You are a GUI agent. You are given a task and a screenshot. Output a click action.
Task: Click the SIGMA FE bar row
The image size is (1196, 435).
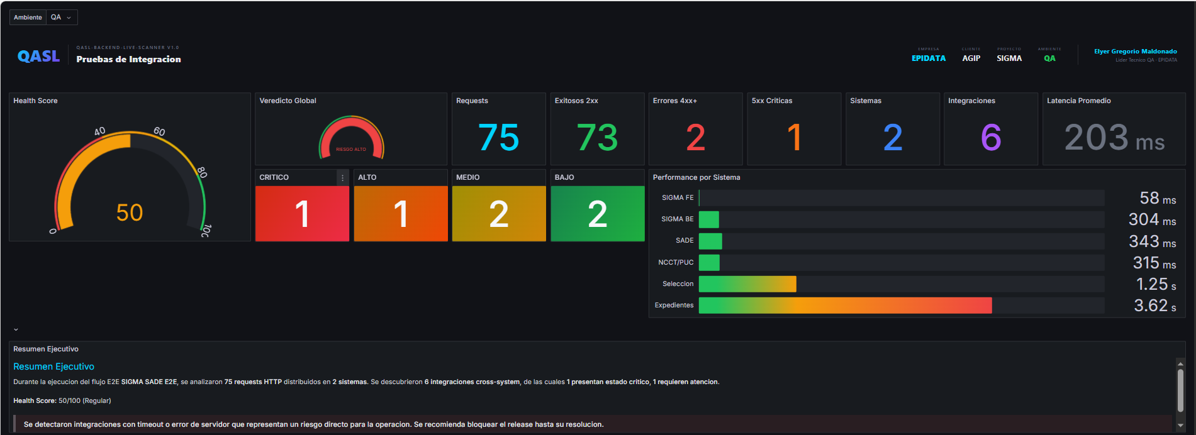901,197
